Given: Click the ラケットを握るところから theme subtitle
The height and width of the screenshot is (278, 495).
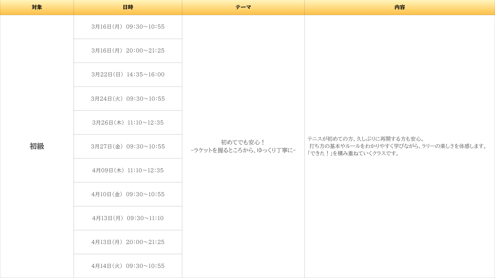Looking at the screenshot, I should tap(243, 150).
